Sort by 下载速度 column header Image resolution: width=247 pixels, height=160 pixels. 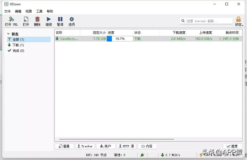coord(173,33)
